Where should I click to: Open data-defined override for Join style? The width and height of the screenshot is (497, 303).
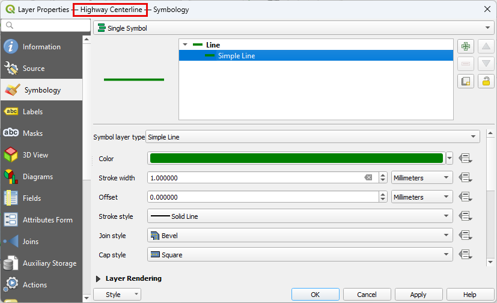pos(465,236)
